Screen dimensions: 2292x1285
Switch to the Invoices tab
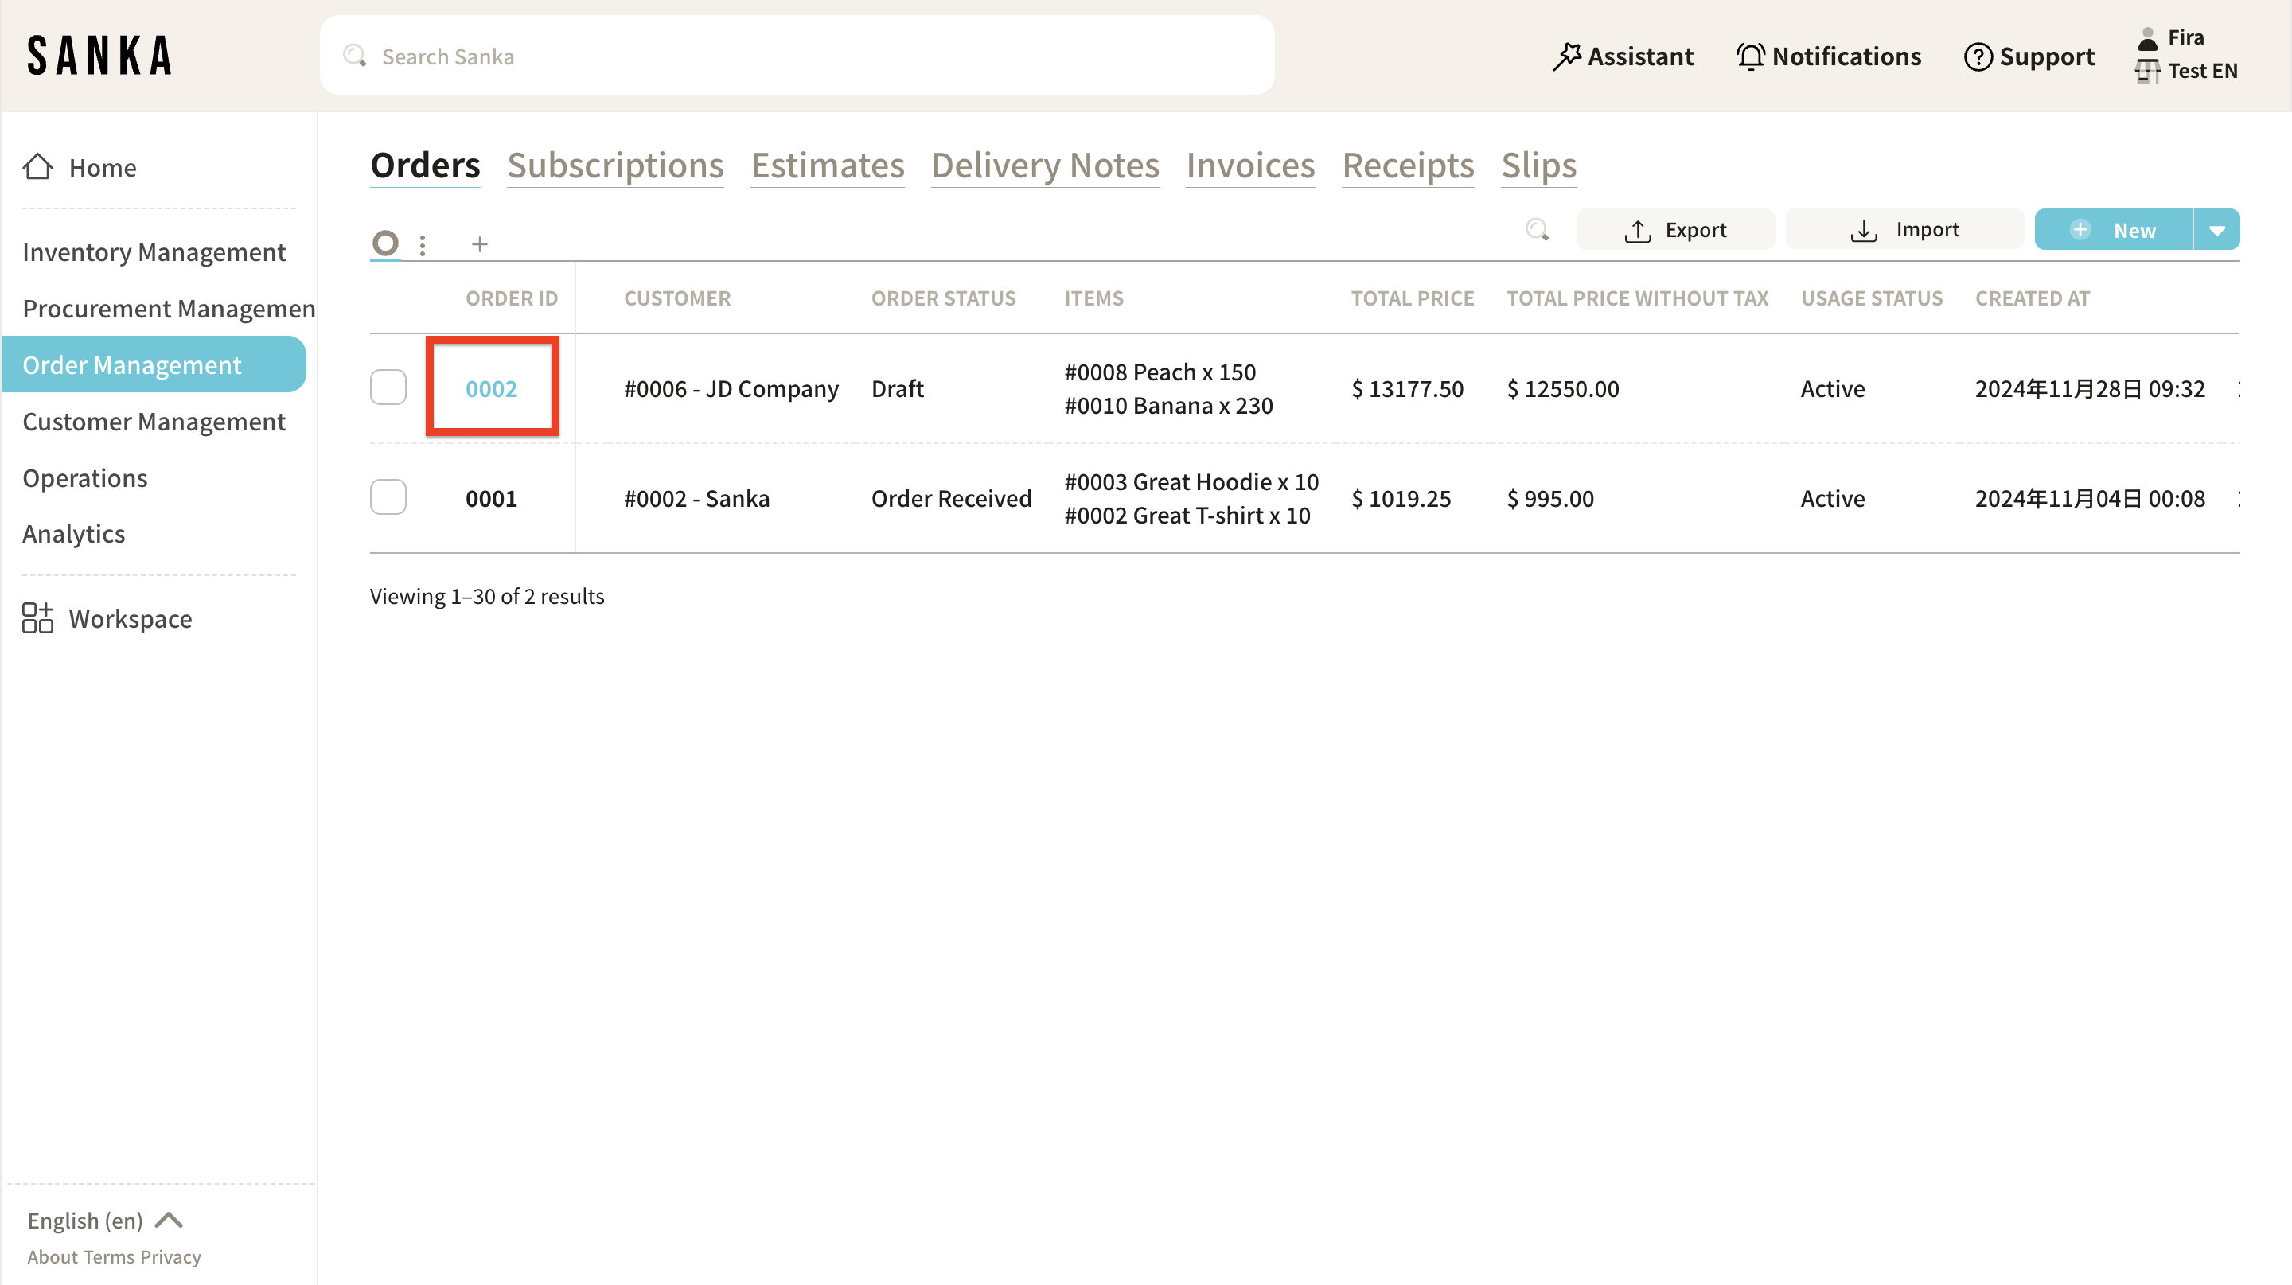(x=1250, y=165)
